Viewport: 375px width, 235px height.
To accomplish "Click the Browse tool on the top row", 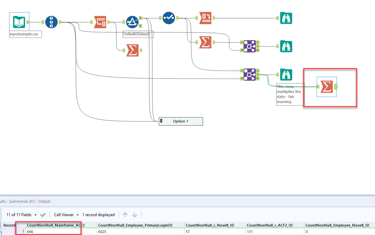I will coord(286,18).
